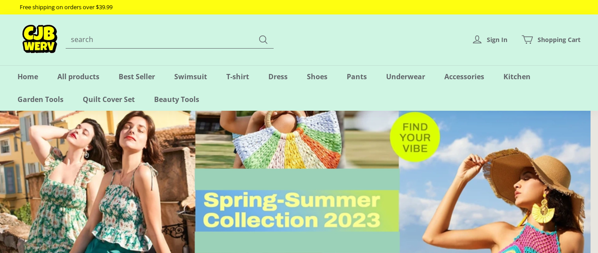
Task: Click the Find Your Vibe badge
Action: click(x=415, y=137)
